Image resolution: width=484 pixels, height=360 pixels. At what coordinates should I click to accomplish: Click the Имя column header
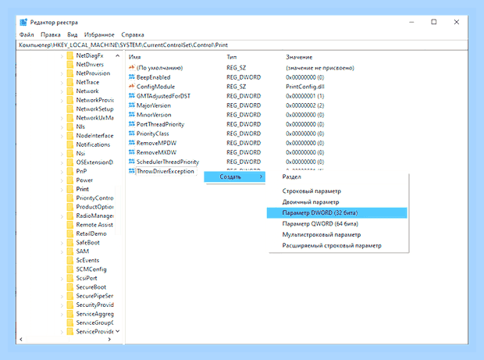pos(134,57)
